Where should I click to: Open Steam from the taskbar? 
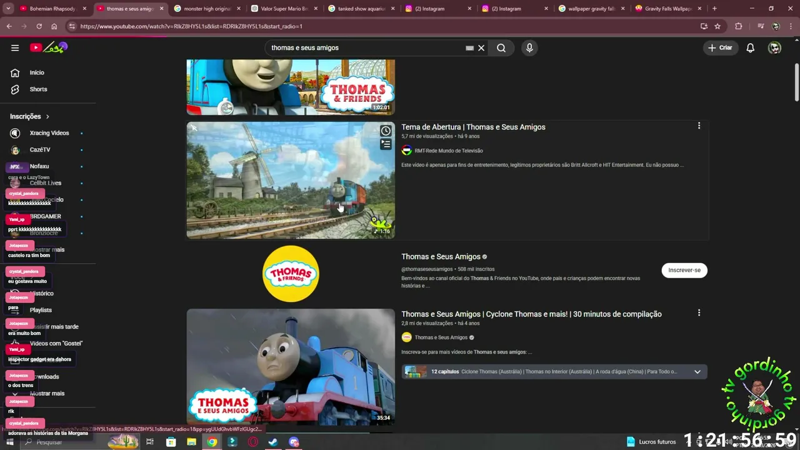pyautogui.click(x=273, y=442)
